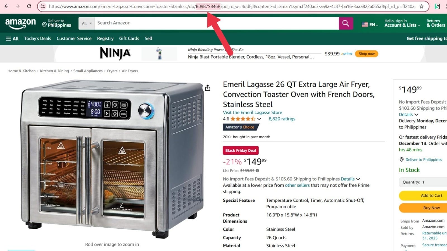Image resolution: width=447 pixels, height=251 pixels.
Task: Click the site info icon in the address bar
Action: [43, 6]
